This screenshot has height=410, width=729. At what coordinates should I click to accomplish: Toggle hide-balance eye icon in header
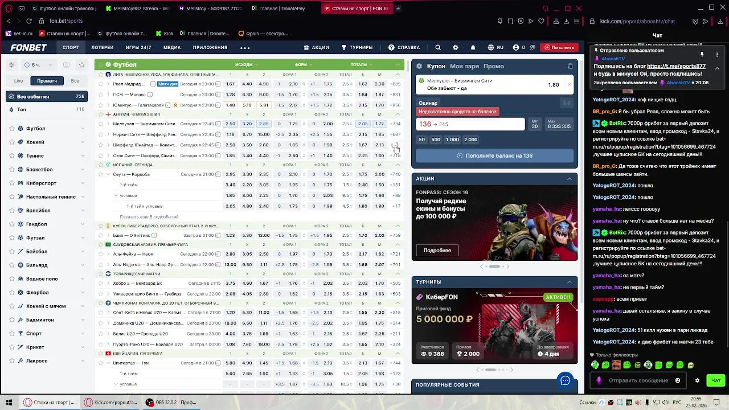tap(532, 47)
